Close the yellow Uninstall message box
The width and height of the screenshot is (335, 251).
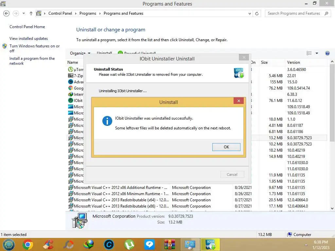[x=238, y=101]
